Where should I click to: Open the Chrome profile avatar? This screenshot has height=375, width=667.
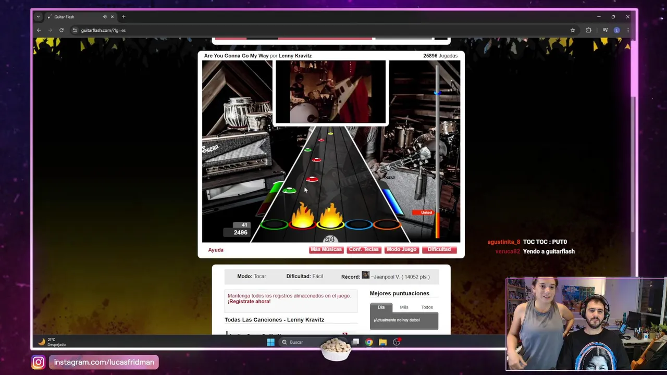(617, 30)
